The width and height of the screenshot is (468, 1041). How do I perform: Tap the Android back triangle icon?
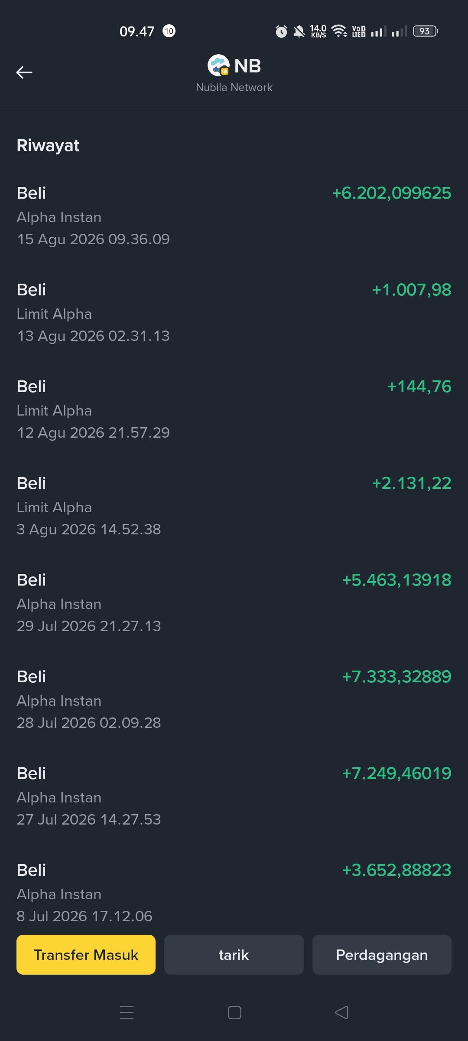(x=341, y=1012)
